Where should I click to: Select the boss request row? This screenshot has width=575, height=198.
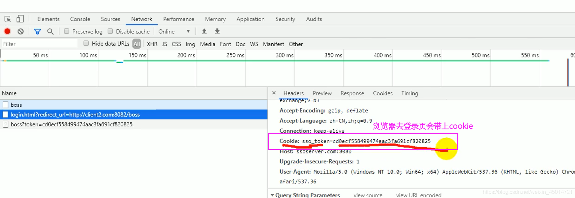[x=134, y=105]
